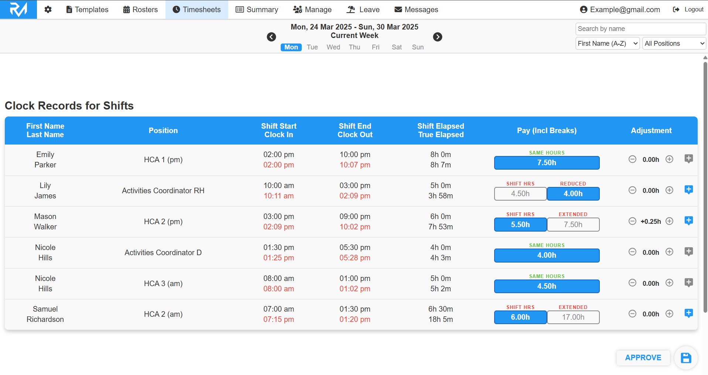This screenshot has height=375, width=708.
Task: Select Mason Walker extended 7.50h pay
Action: pos(573,225)
